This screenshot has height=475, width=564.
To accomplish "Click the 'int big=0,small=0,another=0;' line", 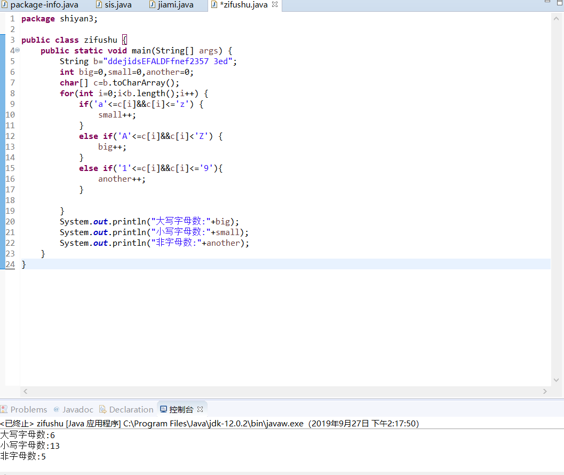I will tap(126, 72).
